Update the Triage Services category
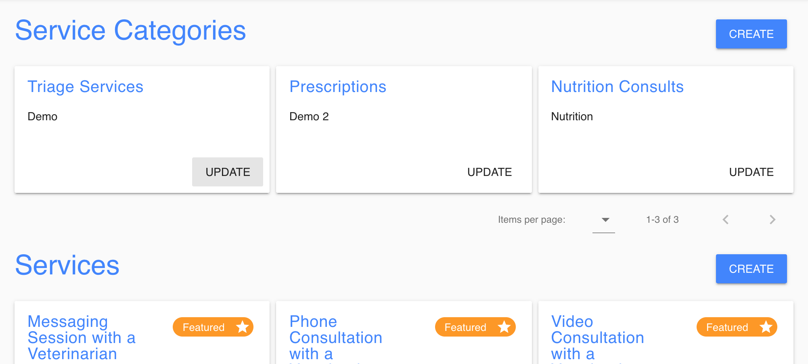Viewport: 808px width, 364px height. (x=228, y=172)
